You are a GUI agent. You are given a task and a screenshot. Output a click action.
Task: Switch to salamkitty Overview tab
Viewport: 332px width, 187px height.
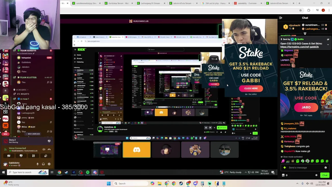click(248, 3)
